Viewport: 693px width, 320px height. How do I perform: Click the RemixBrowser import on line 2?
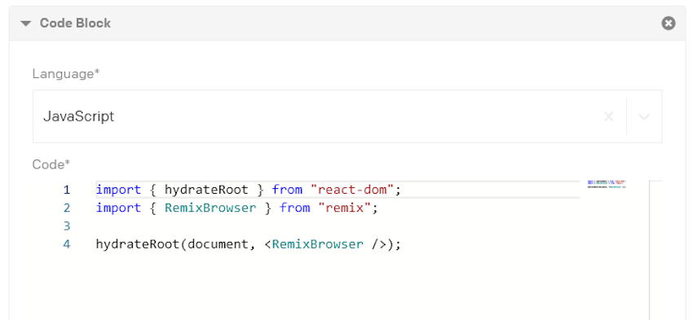click(x=210, y=208)
